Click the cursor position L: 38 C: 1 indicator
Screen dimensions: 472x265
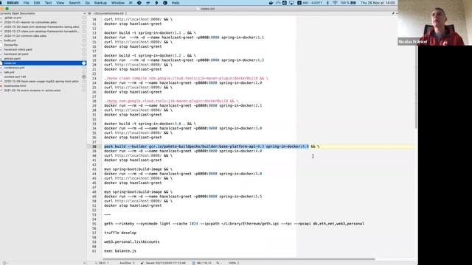[x=102, y=263]
